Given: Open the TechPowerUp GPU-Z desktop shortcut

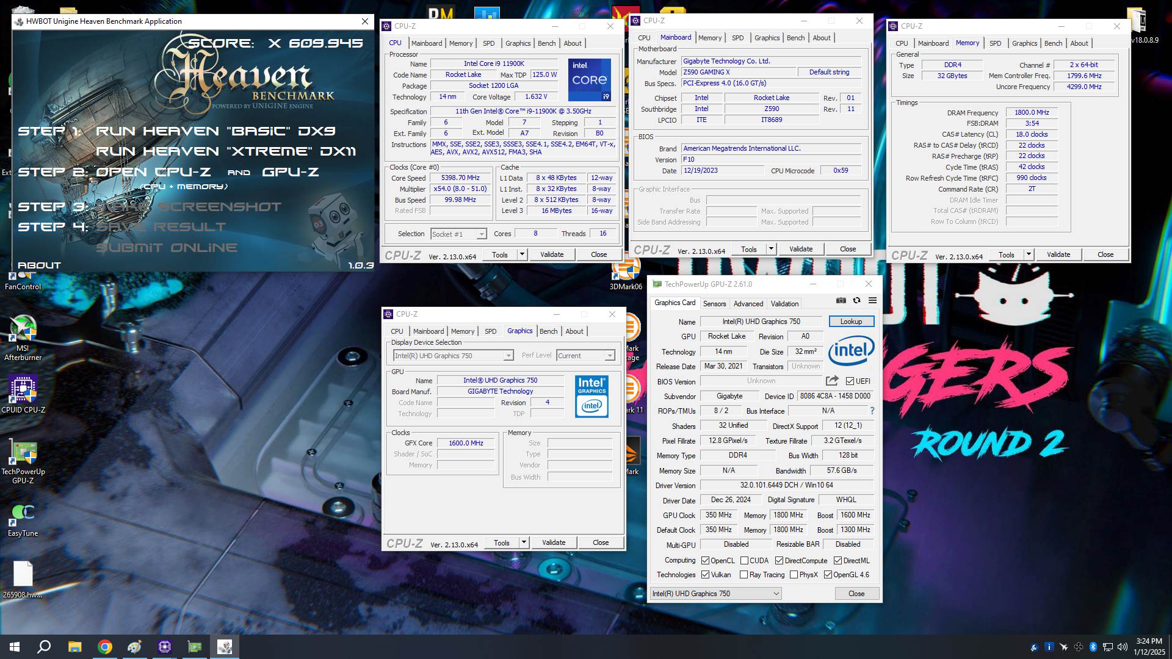Looking at the screenshot, I should [23, 461].
